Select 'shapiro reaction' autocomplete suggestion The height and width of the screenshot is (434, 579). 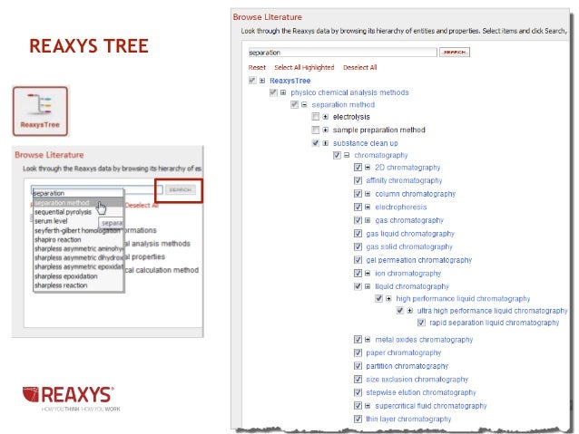[x=78, y=239]
